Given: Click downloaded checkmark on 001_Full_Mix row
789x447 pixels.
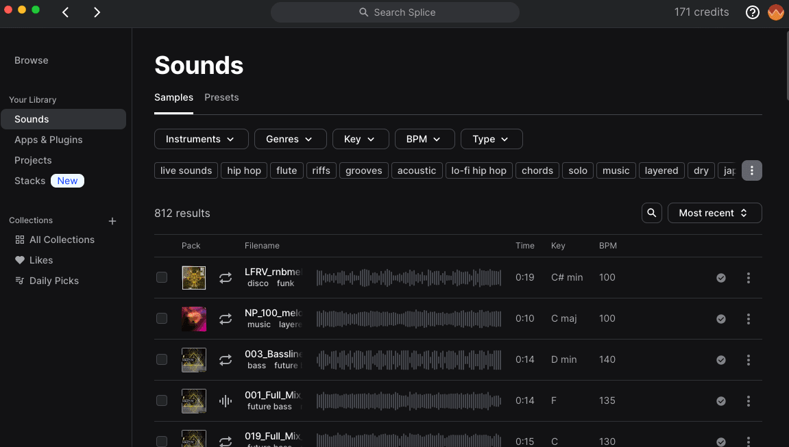Looking at the screenshot, I should [x=721, y=400].
